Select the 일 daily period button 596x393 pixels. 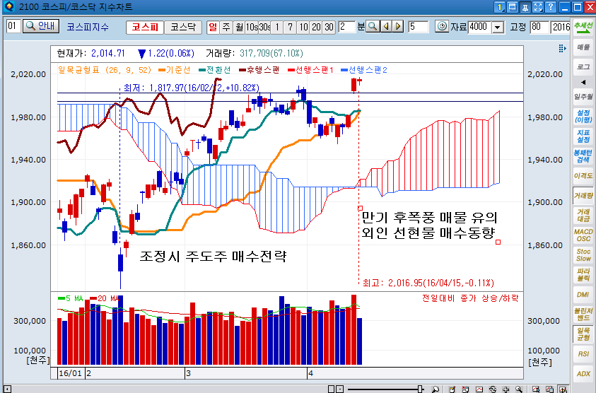click(x=213, y=27)
